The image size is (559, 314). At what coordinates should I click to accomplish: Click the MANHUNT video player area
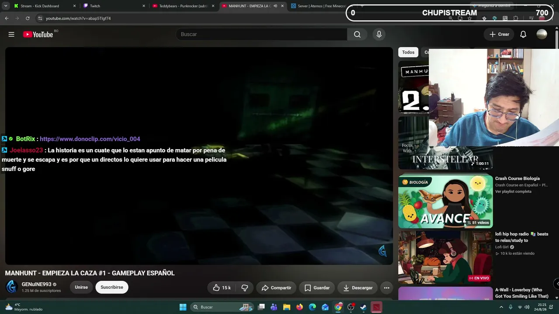199,156
